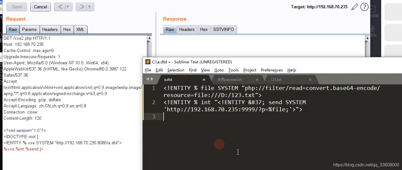This screenshot has width=402, height=170.
Task: Click the ENTITY xxe SYSTEM a.dtd URL line
Action: [62, 143]
